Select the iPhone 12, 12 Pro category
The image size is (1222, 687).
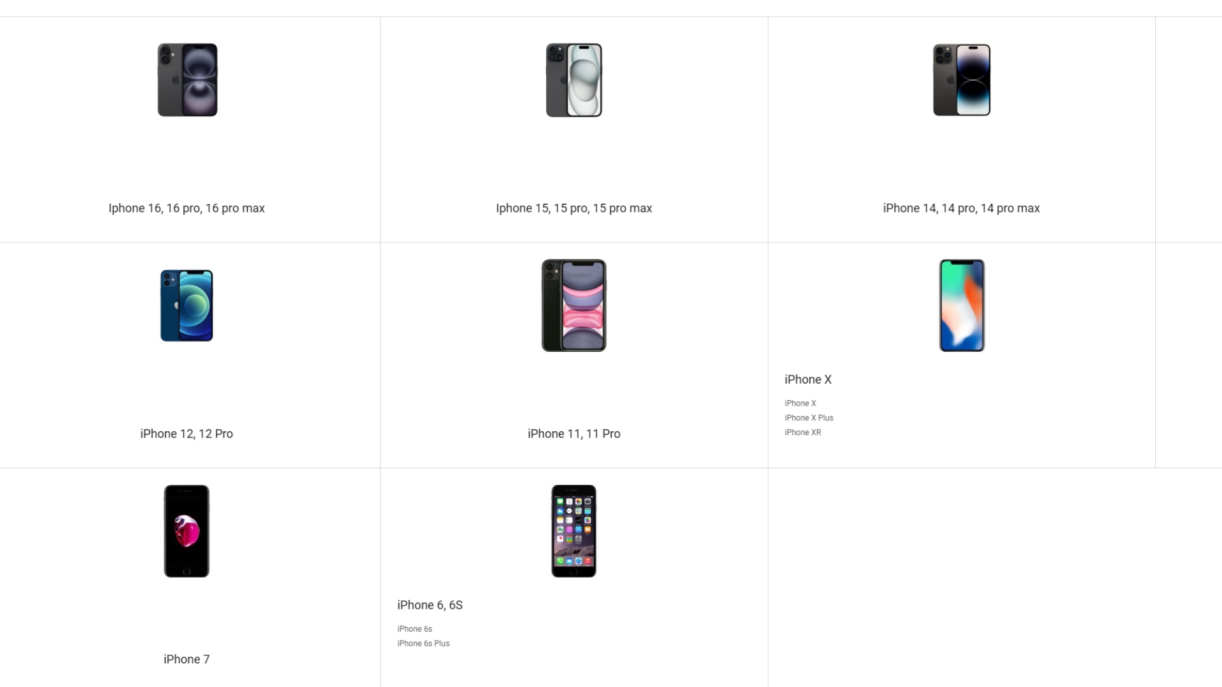pos(186,434)
